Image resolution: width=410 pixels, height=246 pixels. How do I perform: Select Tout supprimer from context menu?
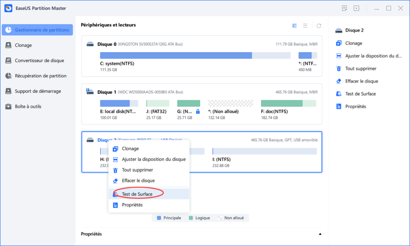pyautogui.click(x=137, y=170)
